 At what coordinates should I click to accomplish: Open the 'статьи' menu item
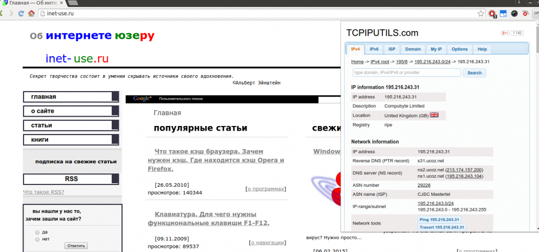point(71,125)
